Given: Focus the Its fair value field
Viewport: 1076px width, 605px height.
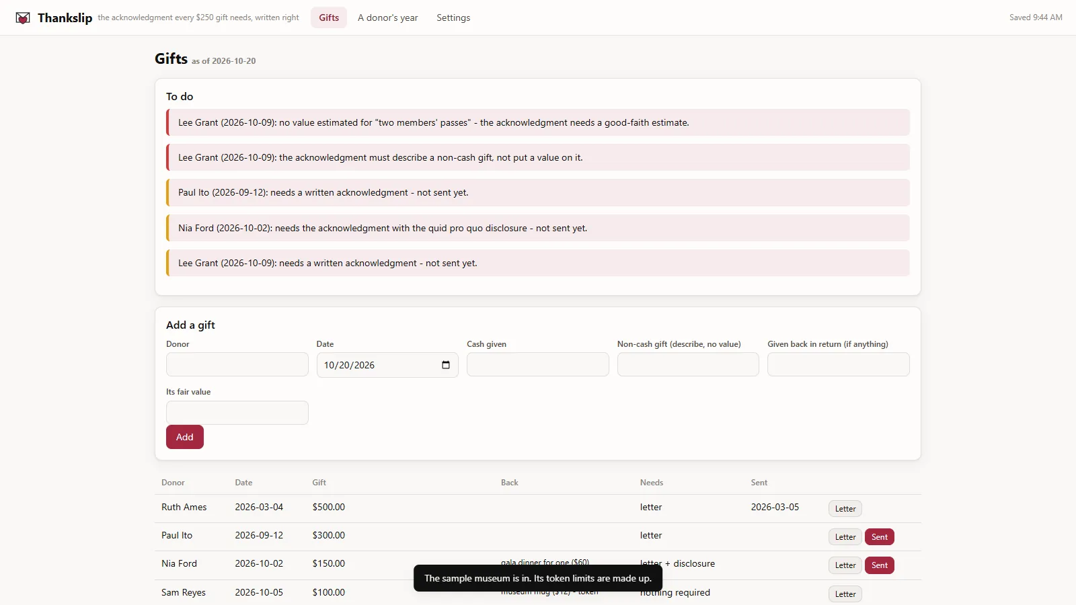Looking at the screenshot, I should (x=237, y=413).
